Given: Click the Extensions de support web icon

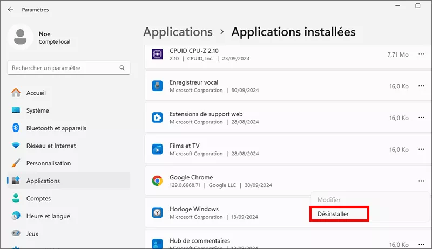Looking at the screenshot, I should tap(157, 117).
